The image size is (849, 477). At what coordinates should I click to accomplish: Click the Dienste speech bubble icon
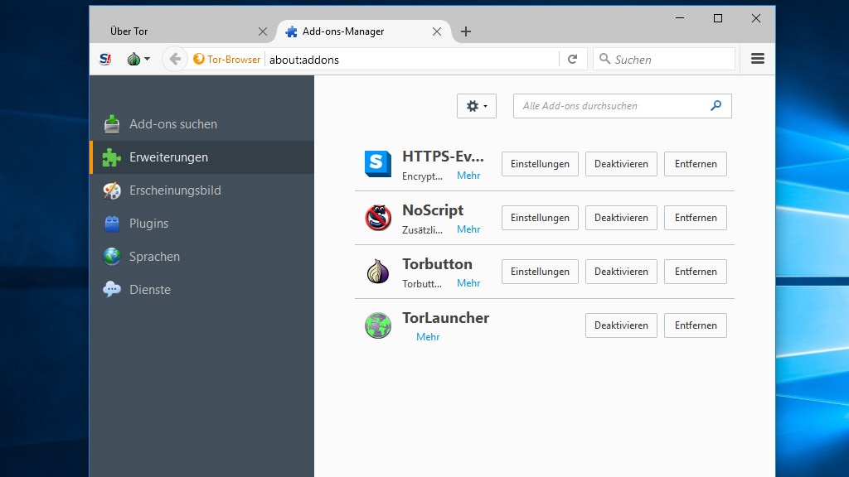(112, 289)
